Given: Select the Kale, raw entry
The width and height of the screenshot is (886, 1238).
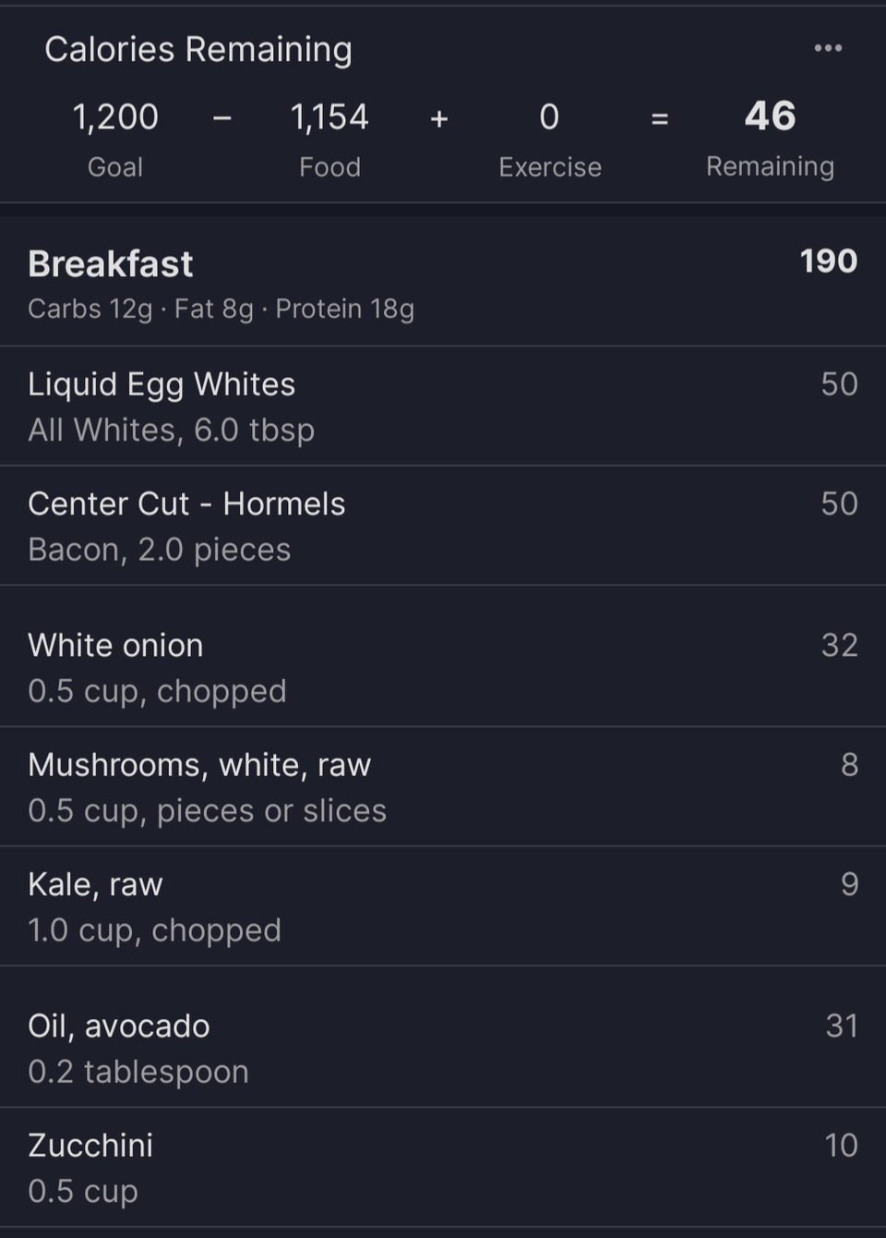Looking at the screenshot, I should pos(443,906).
